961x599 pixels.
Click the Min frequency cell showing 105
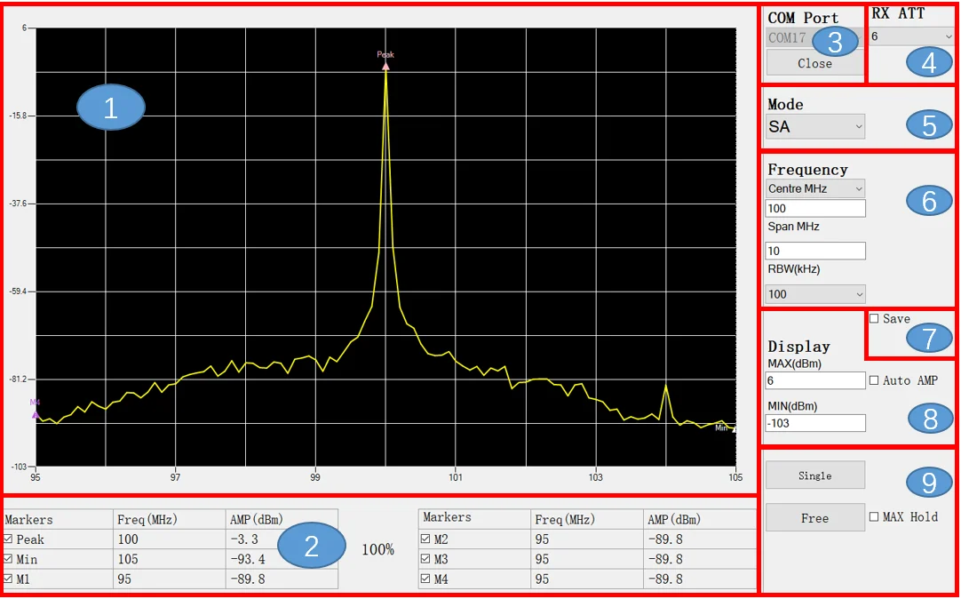[x=169, y=560]
